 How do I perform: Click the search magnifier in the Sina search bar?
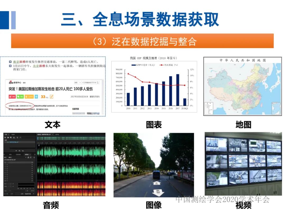coord(98,83)
